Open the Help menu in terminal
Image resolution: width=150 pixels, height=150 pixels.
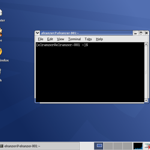pyautogui.click(x=99, y=39)
